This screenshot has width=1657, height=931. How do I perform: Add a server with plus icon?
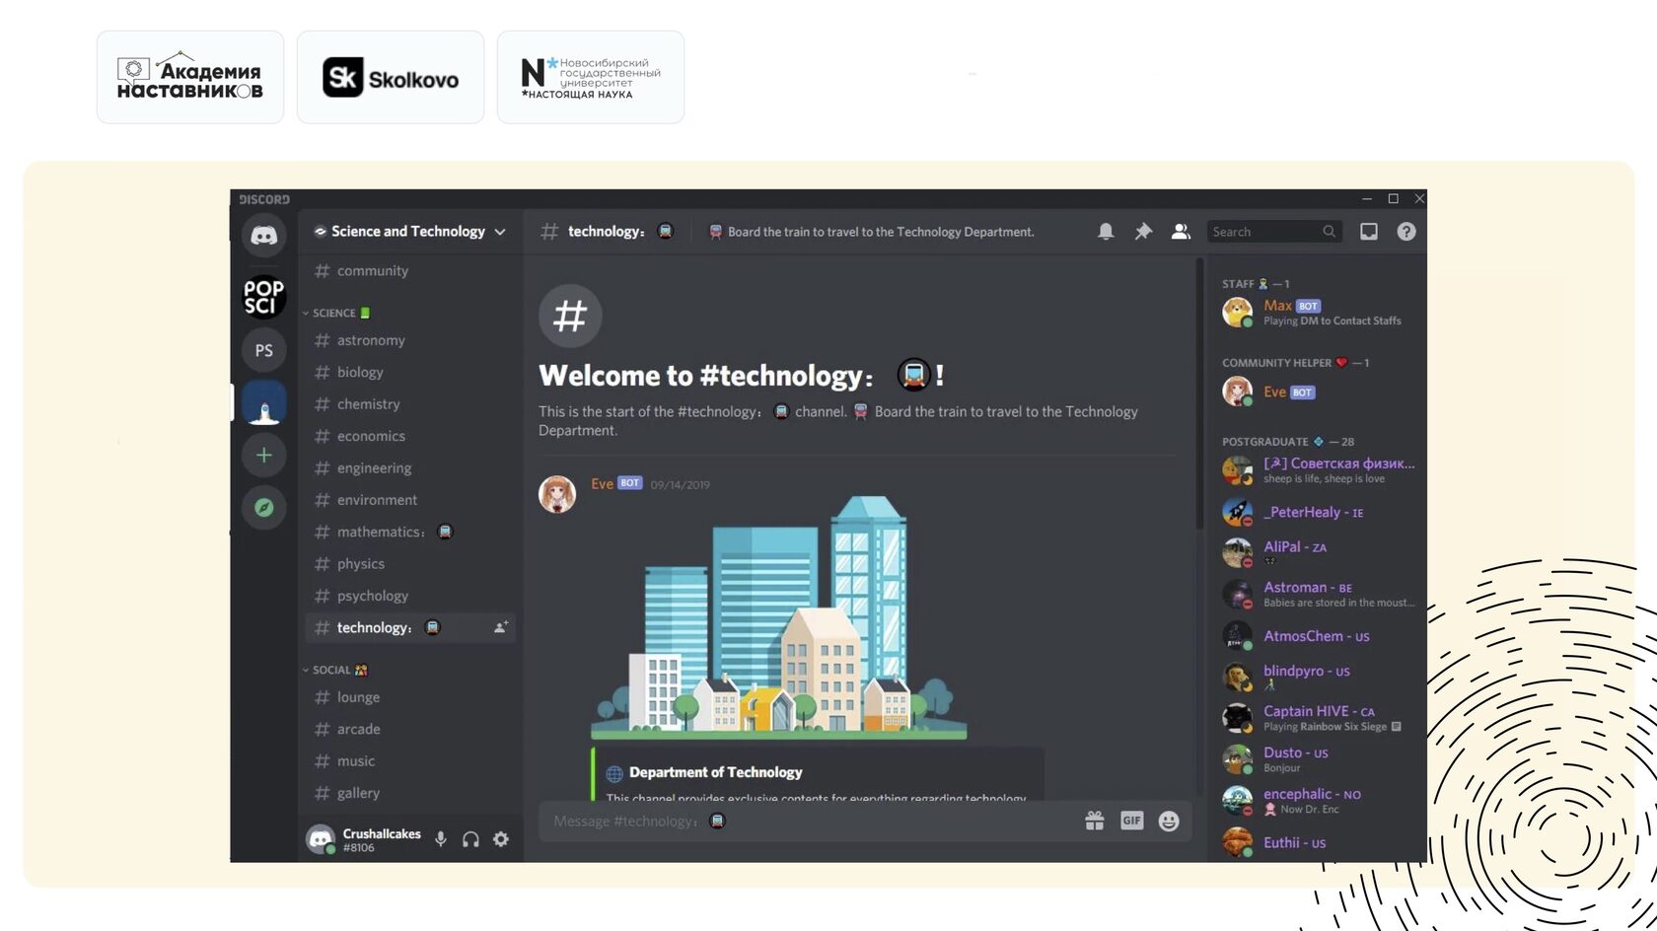263,455
